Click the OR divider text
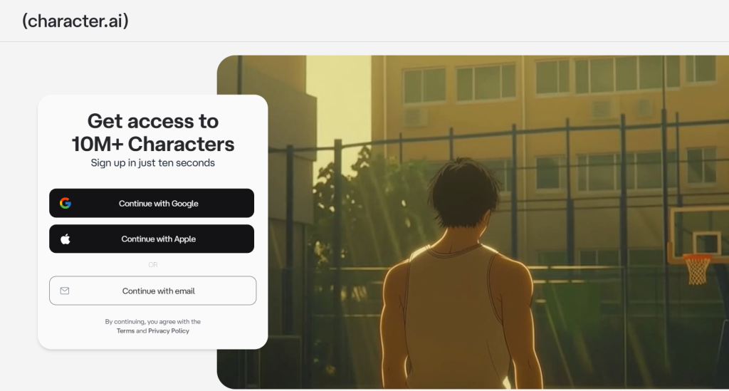Image resolution: width=729 pixels, height=391 pixels. pyautogui.click(x=153, y=264)
